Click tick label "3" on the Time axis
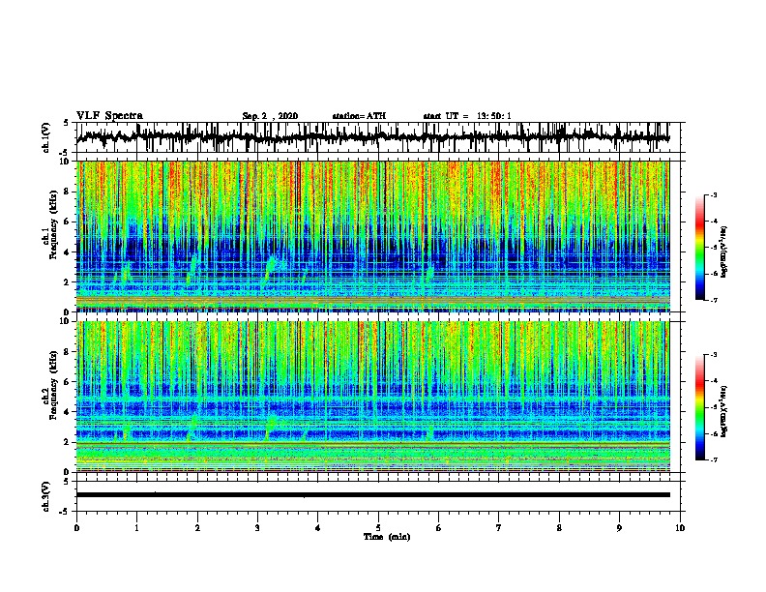Image resolution: width=766 pixels, height=592 pixels. tap(257, 528)
